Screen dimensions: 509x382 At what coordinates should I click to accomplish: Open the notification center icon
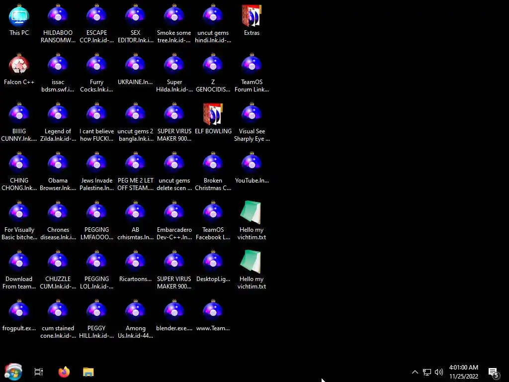click(x=494, y=373)
